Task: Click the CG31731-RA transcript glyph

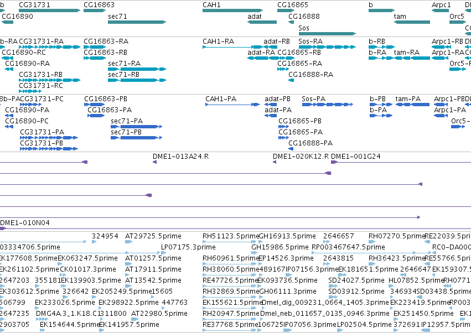Action: (x=50, y=47)
